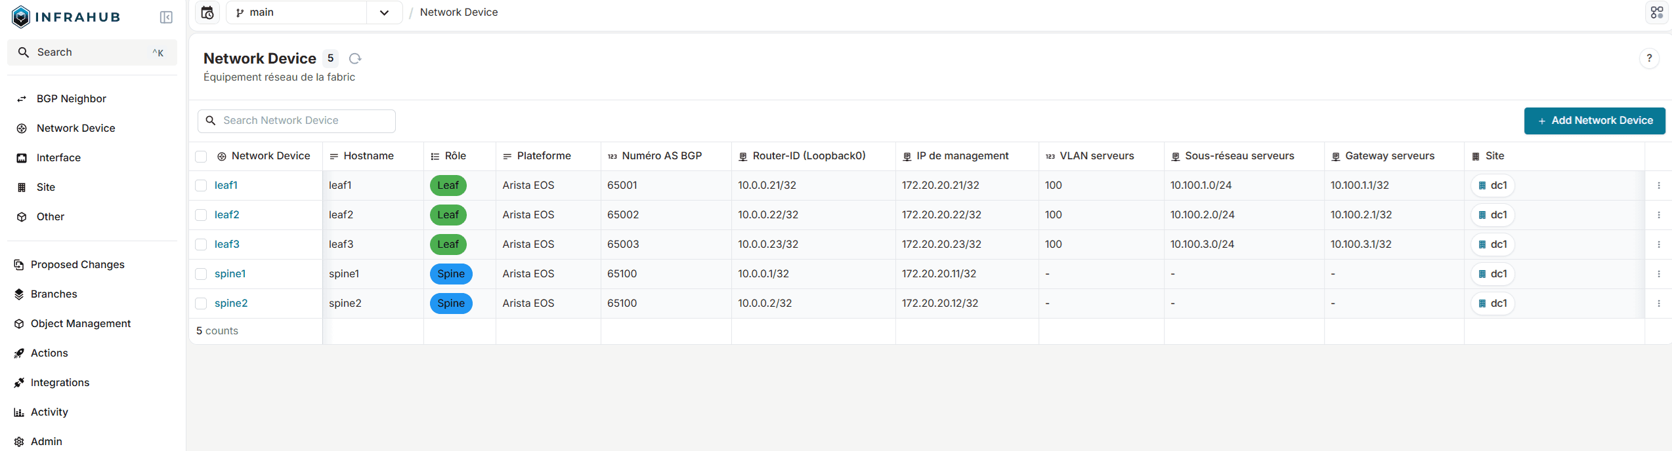
Task: Focus the Search Network Device field
Action: [x=297, y=121]
